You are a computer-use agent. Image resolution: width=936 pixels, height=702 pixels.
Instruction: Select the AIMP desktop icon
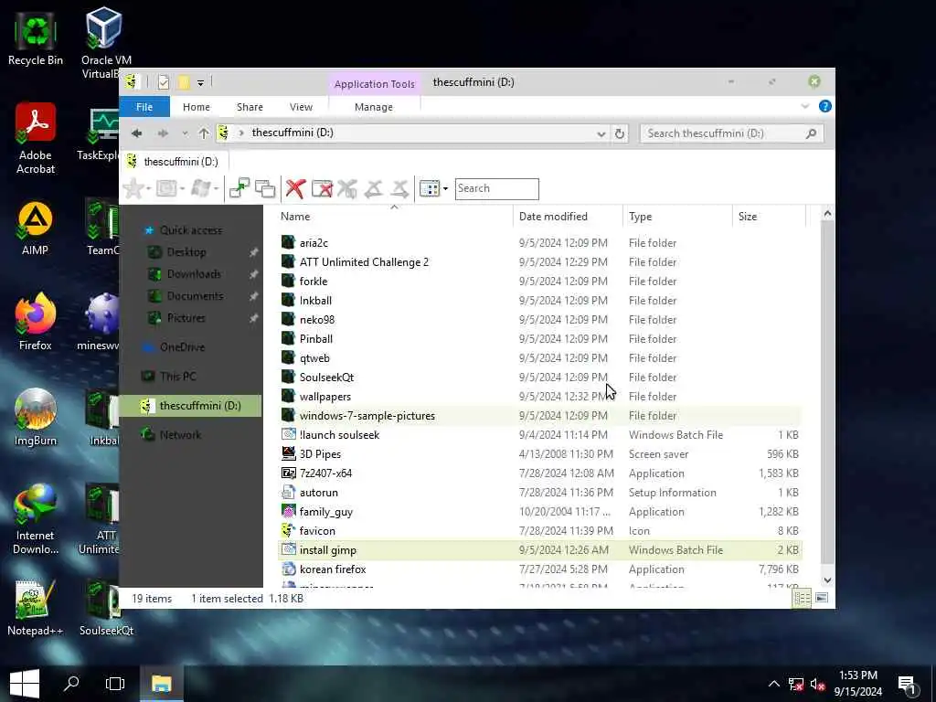[x=36, y=228]
